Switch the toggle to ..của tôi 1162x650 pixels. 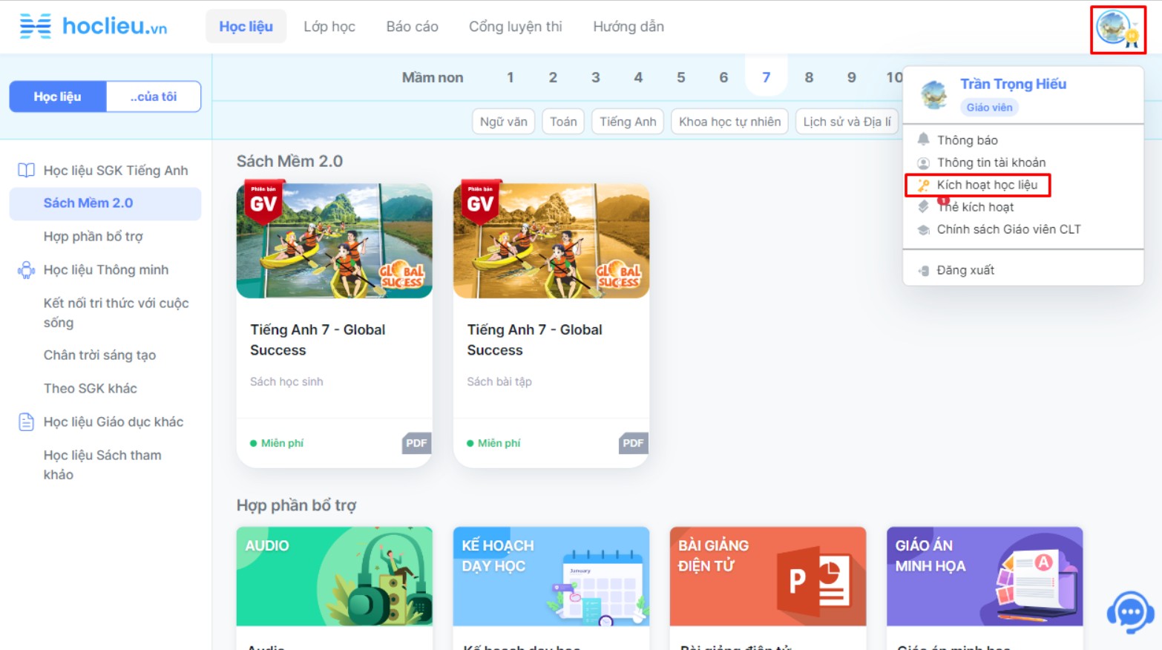coord(154,96)
